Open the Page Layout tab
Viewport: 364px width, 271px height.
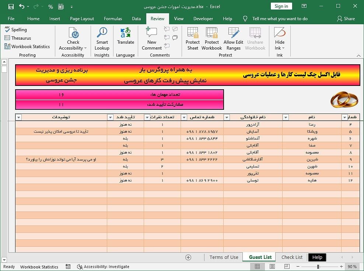click(x=82, y=19)
